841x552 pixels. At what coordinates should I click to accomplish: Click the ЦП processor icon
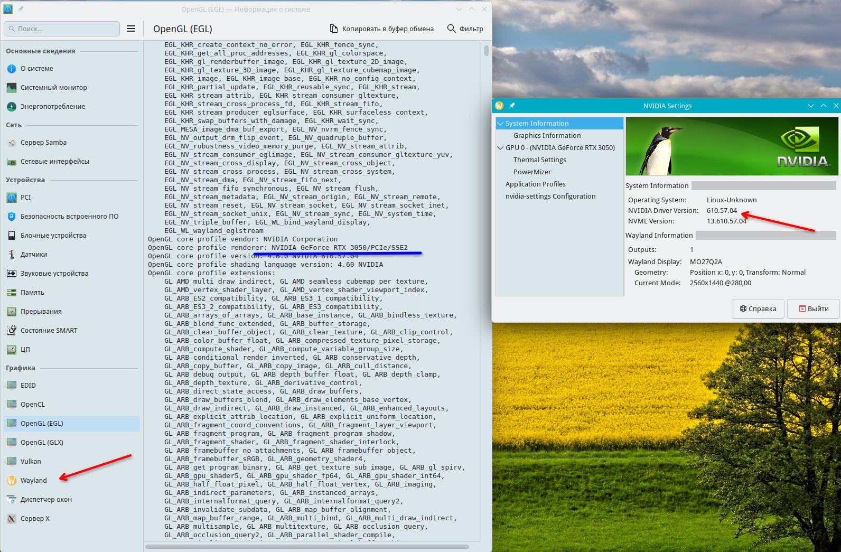(x=12, y=350)
